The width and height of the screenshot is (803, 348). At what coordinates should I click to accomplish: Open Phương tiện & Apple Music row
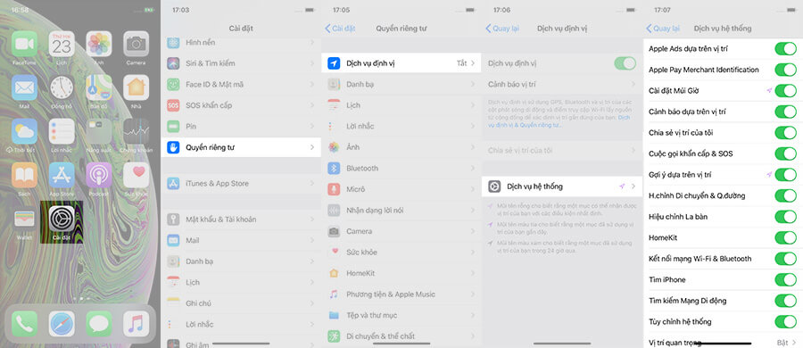point(401,294)
